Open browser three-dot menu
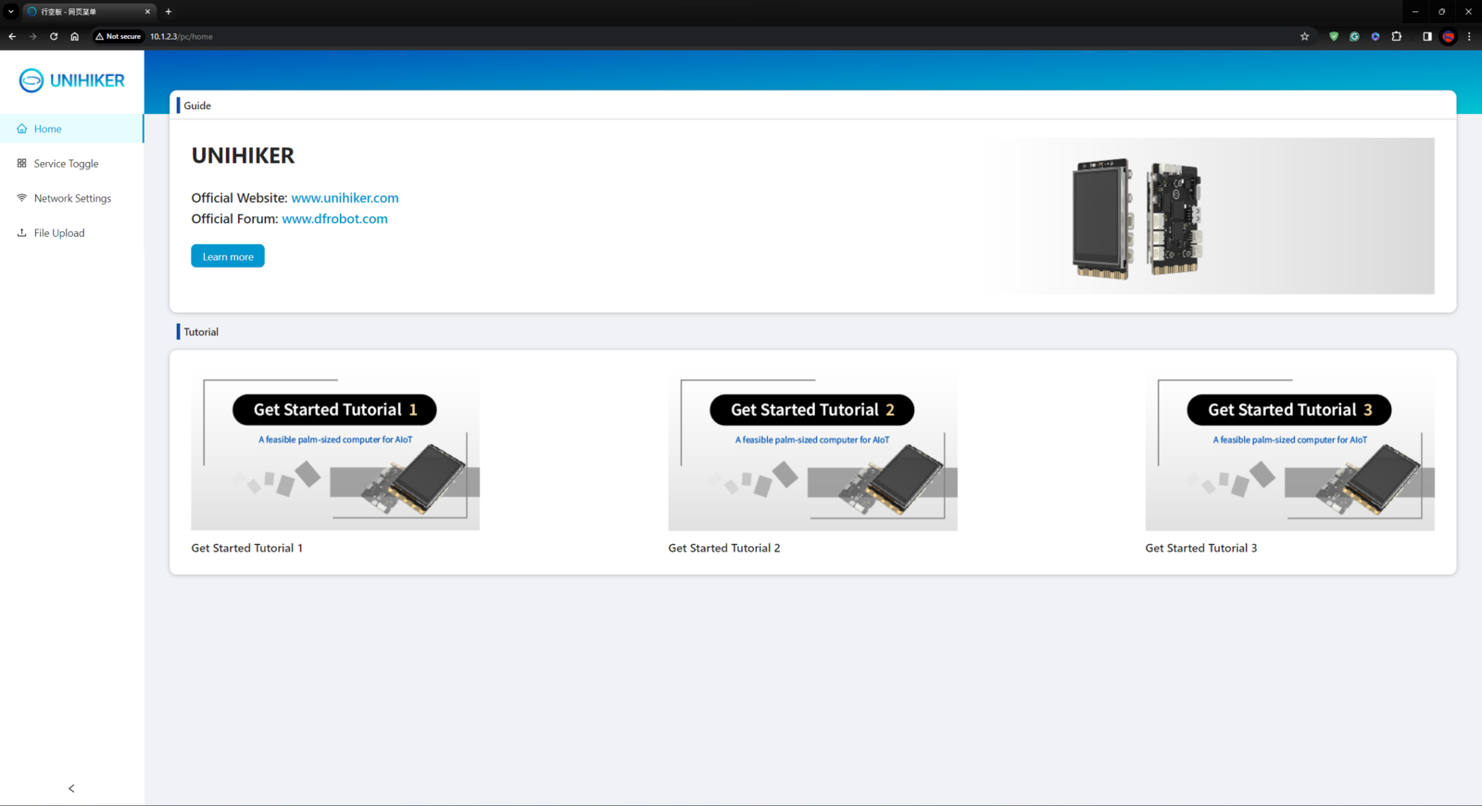The image size is (1482, 806). coord(1469,36)
